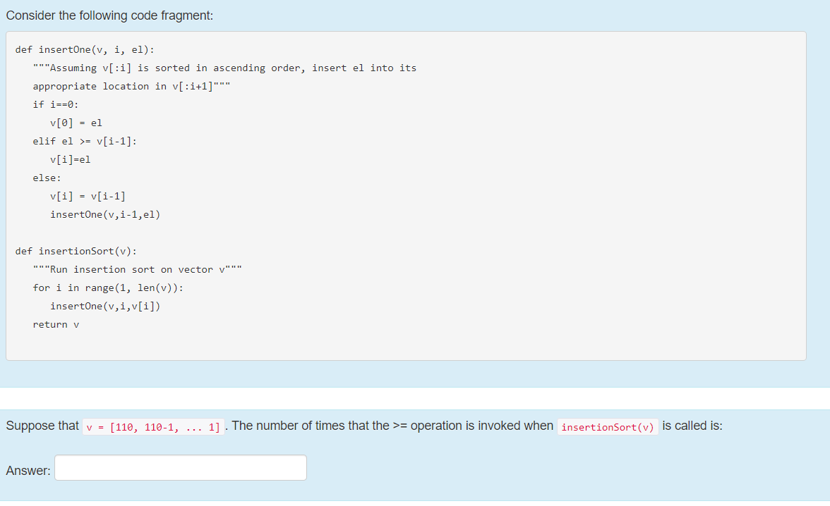This screenshot has width=830, height=506.
Task: Click the recursive insertOne(v,i-1,el) call
Action: [104, 214]
